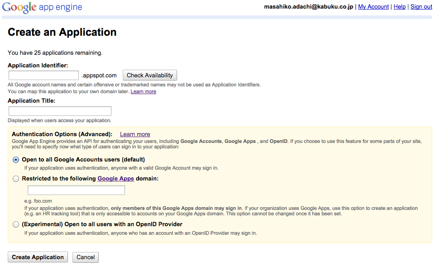
Task: Focus the Application Identifier text box
Action: pyautogui.click(x=43, y=75)
